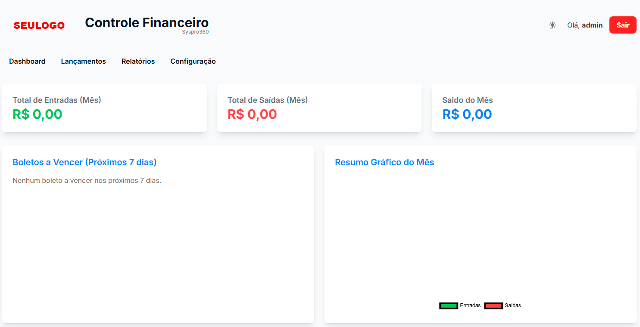Click the Resumo Gráfico do Mês heading

(384, 162)
